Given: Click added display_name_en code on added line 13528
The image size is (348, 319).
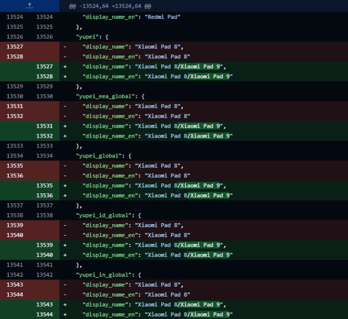Looking at the screenshot, I should click(x=157, y=77).
